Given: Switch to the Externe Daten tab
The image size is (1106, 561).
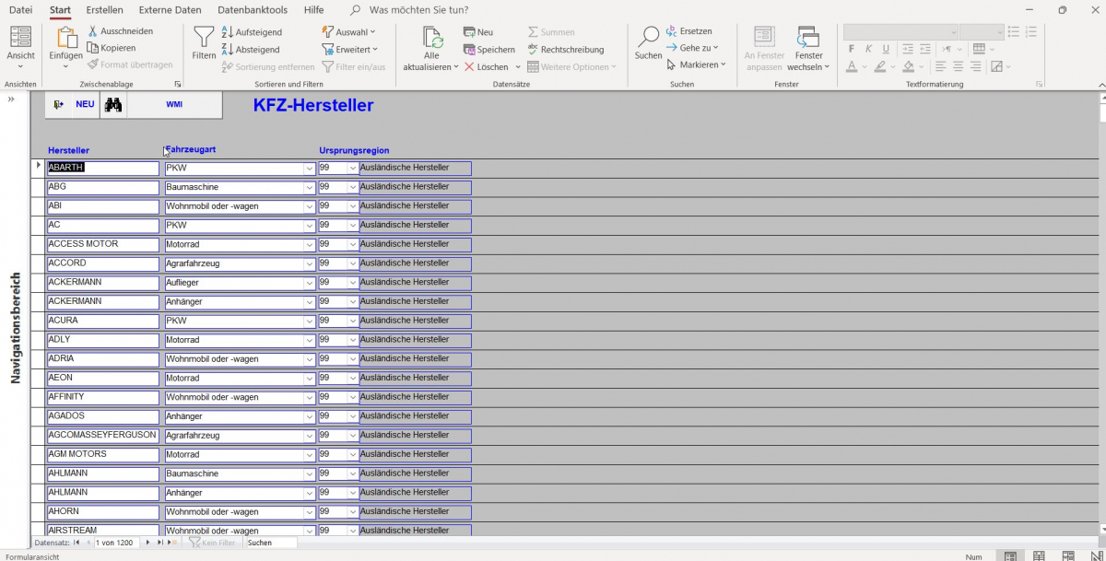Looking at the screenshot, I should pyautogui.click(x=170, y=10).
